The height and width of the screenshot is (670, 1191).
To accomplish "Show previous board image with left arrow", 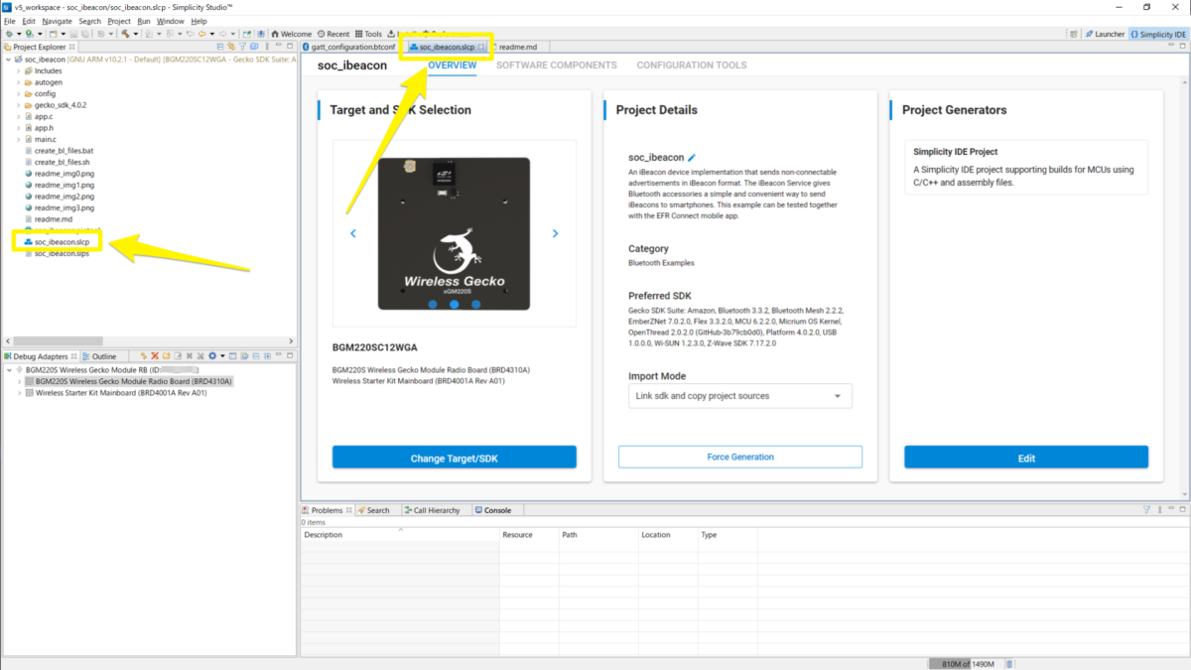I will click(353, 233).
